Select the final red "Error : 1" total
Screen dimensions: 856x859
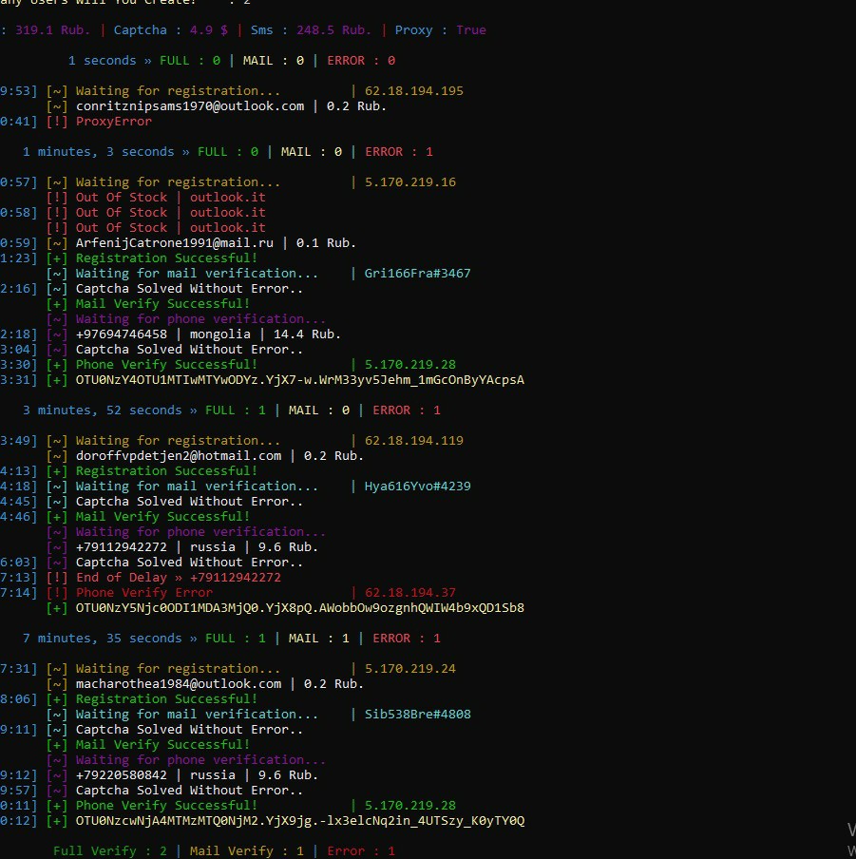coord(361,850)
